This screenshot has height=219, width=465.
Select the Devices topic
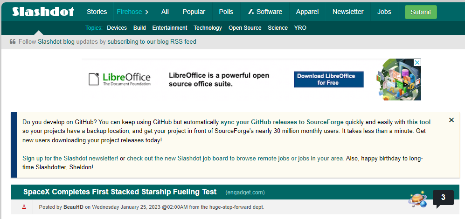[x=117, y=28]
